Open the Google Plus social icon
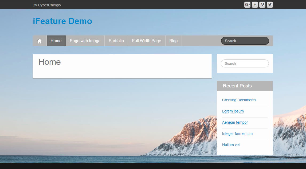Screen dimensions: 306x169 (x=247, y=5)
